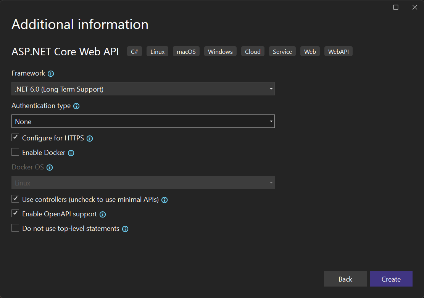The height and width of the screenshot is (298, 424).
Task: Enable the Docker checkbox
Action: point(15,152)
